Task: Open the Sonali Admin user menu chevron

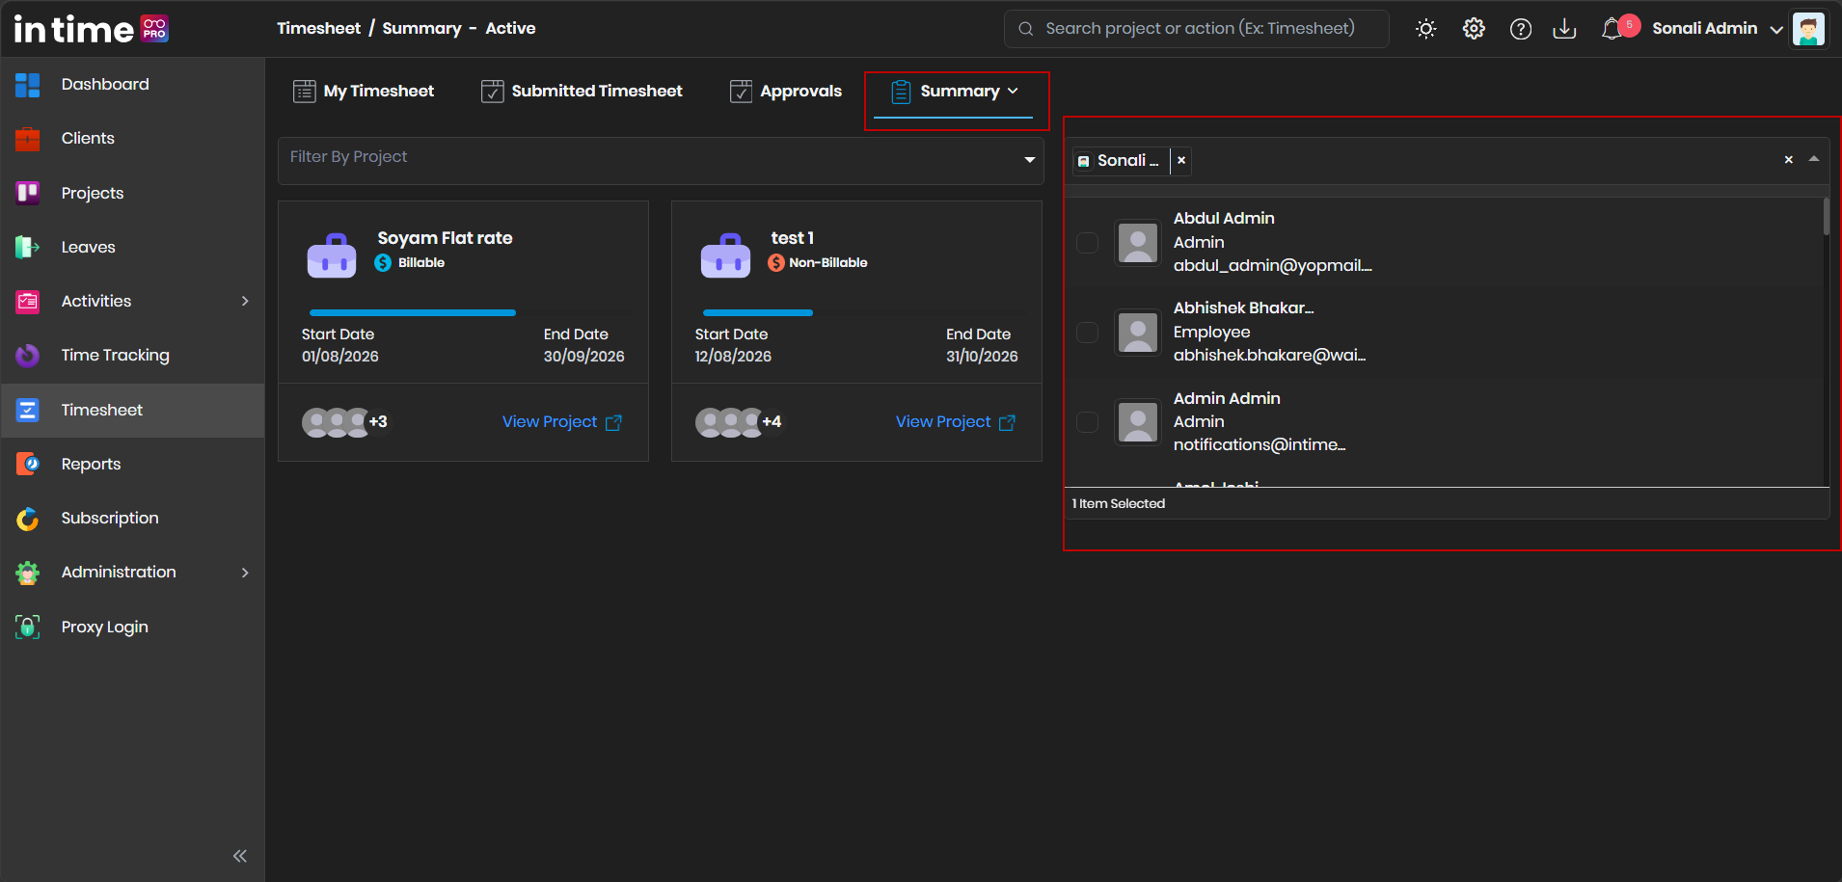Action: pyautogui.click(x=1776, y=30)
